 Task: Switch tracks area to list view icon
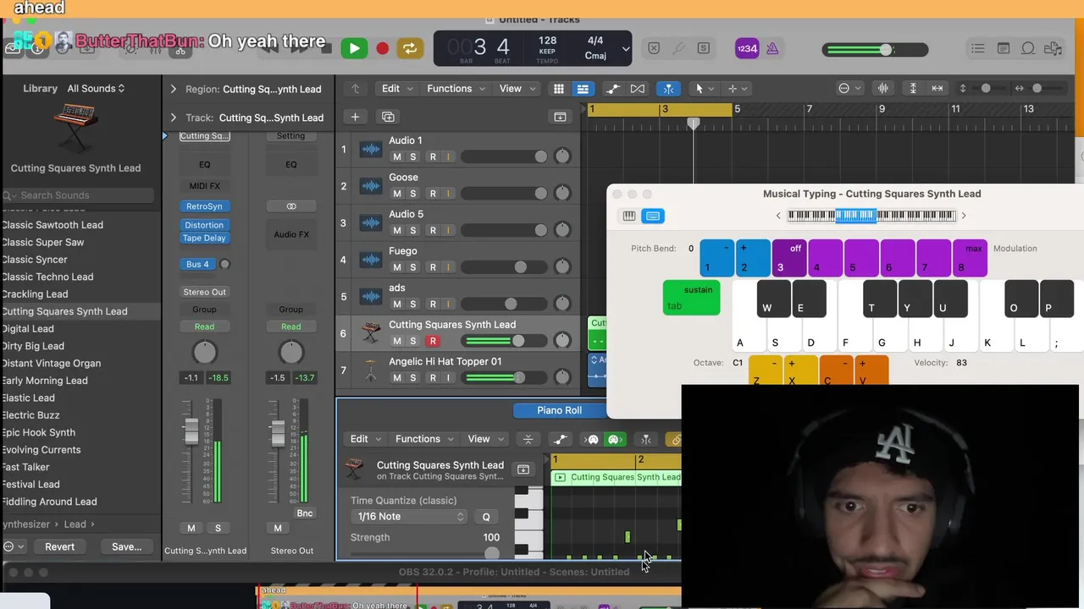pyautogui.click(x=583, y=88)
